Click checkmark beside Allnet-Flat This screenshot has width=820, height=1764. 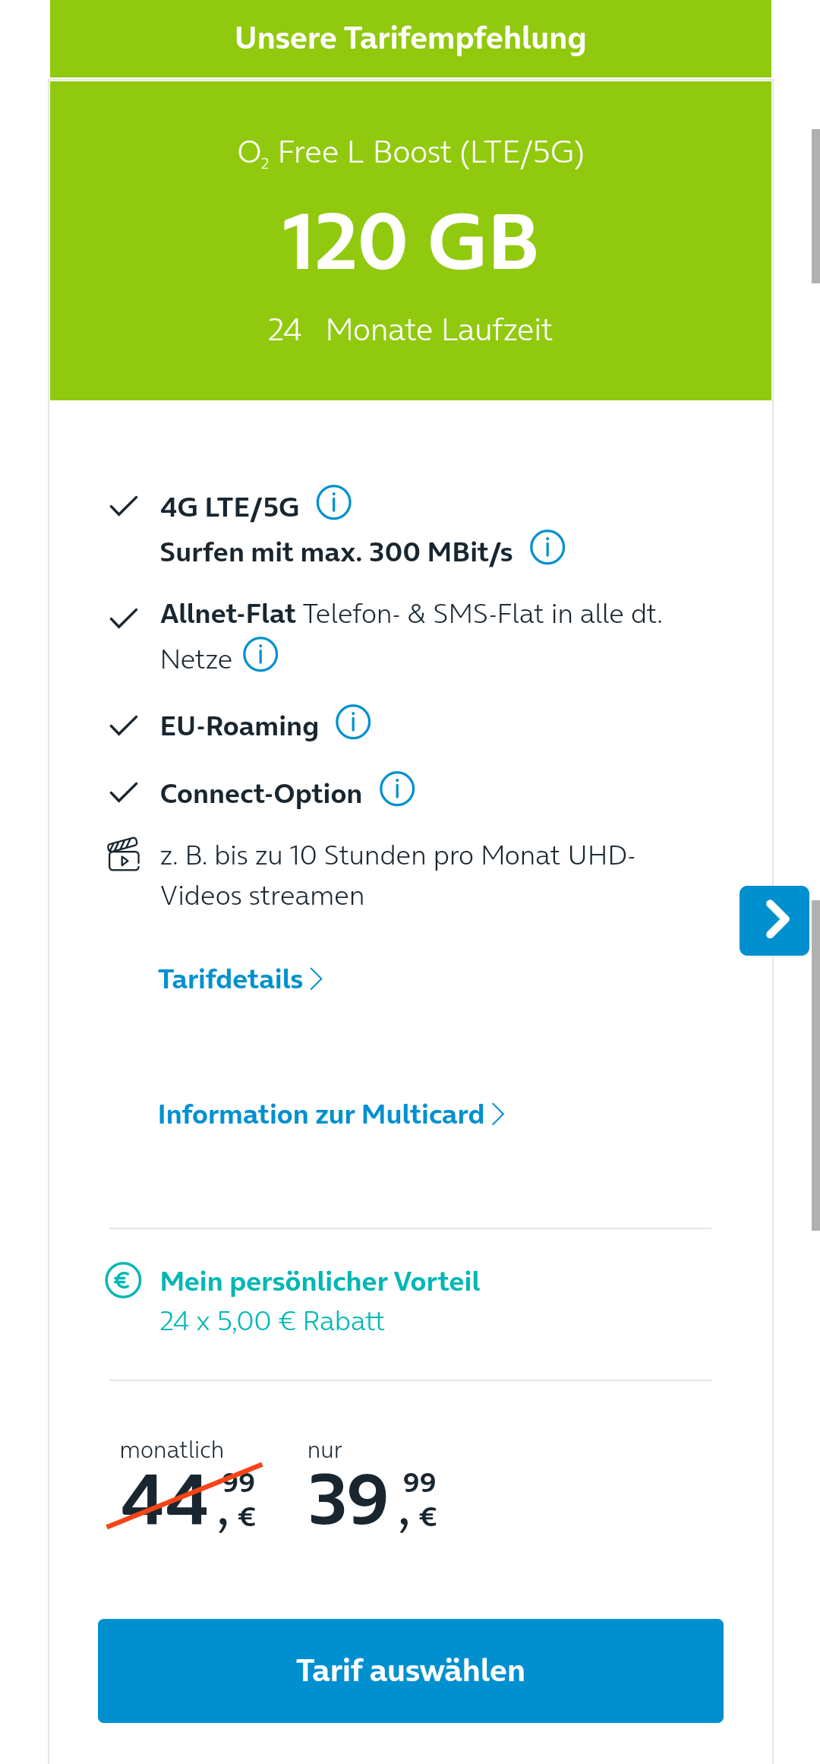pyautogui.click(x=124, y=618)
